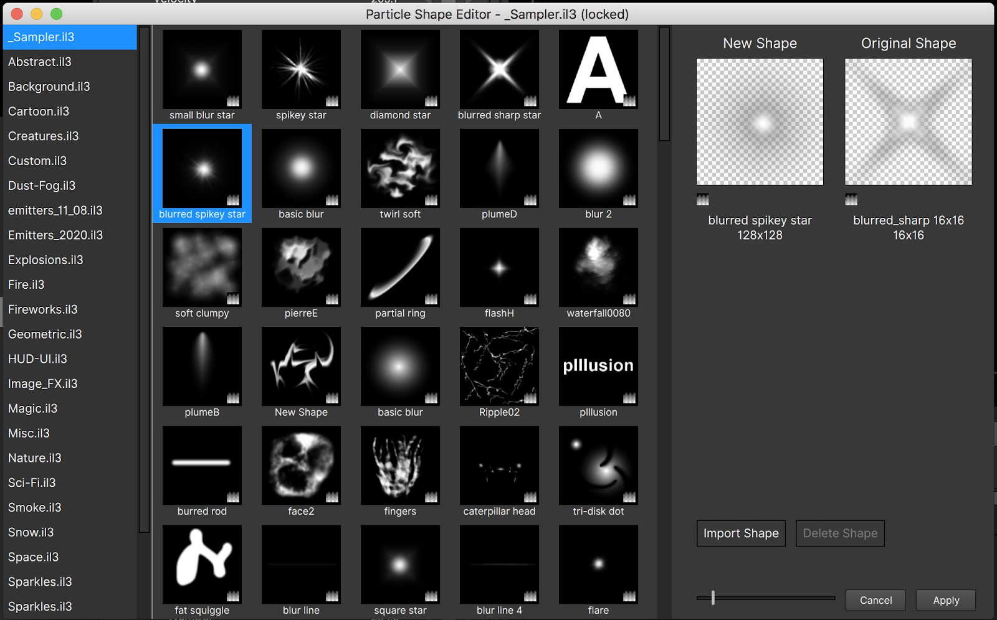Click the film strip icon under New Shape
Screen dimensions: 997x620
tap(703, 200)
